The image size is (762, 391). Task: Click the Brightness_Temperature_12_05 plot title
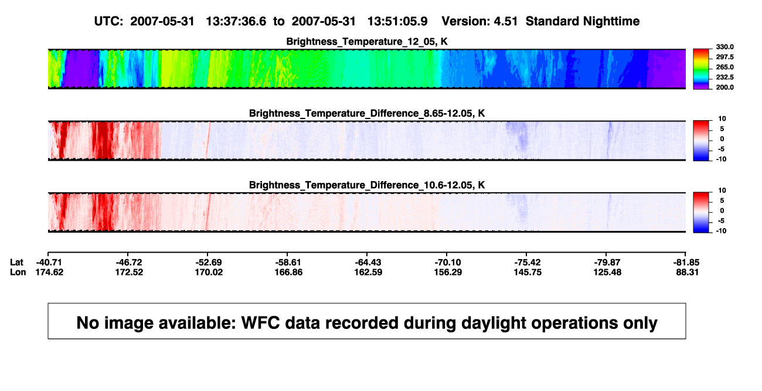(x=367, y=42)
